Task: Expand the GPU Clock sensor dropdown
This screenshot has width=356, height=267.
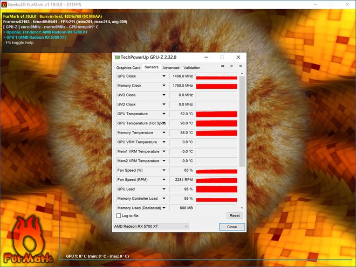Action: 164,76
